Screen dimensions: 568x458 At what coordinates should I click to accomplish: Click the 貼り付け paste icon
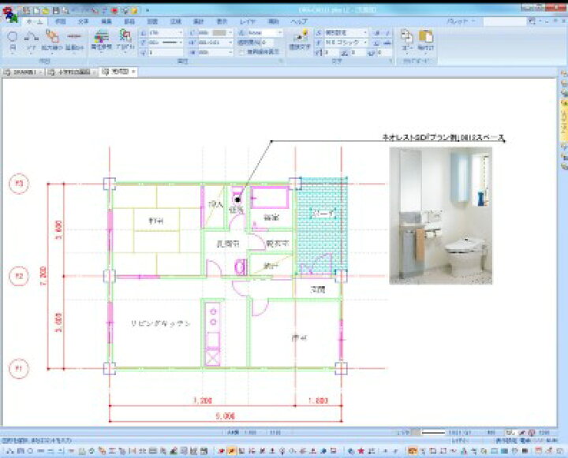[x=426, y=36]
